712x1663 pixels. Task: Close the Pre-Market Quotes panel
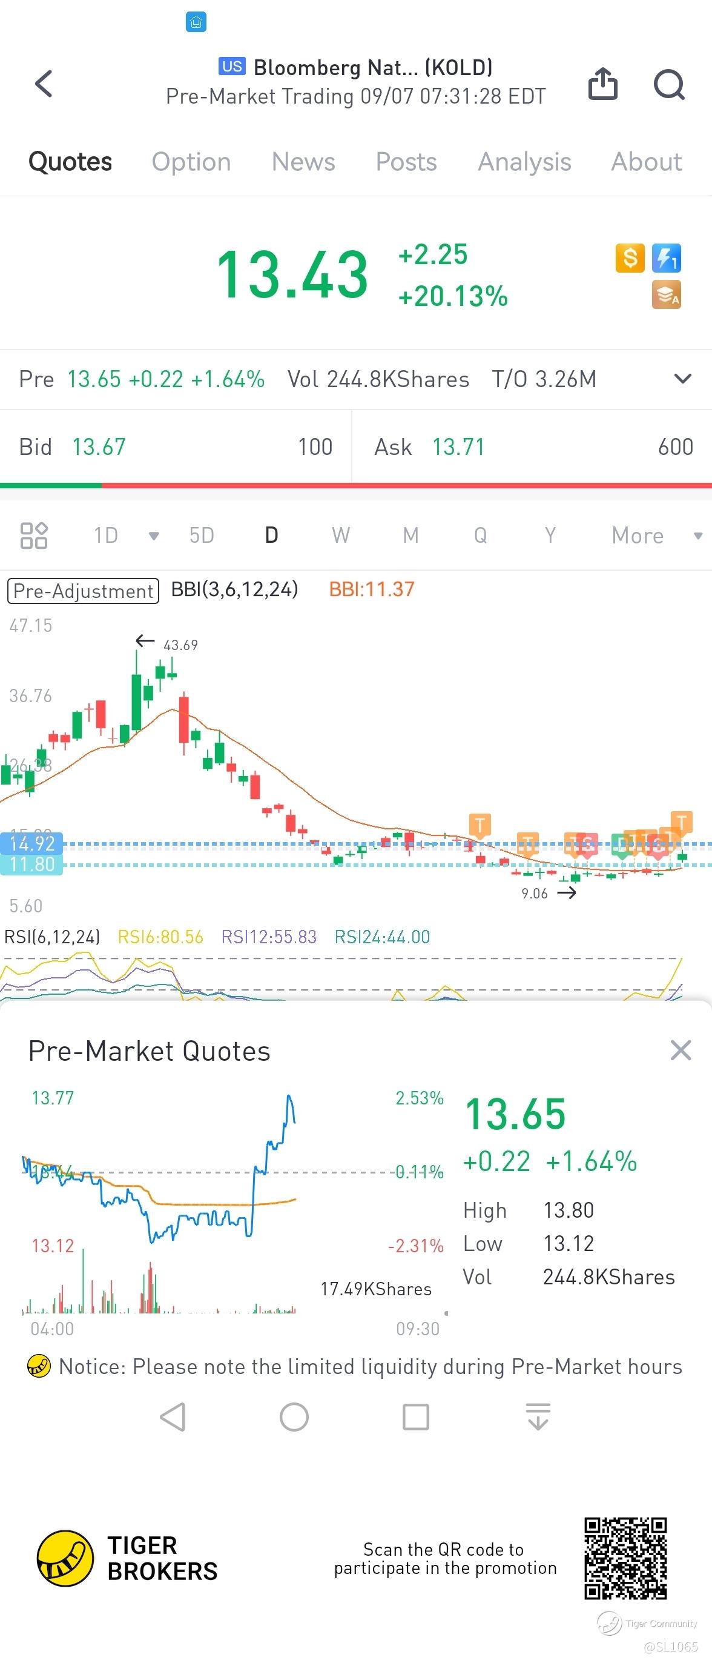(681, 1051)
